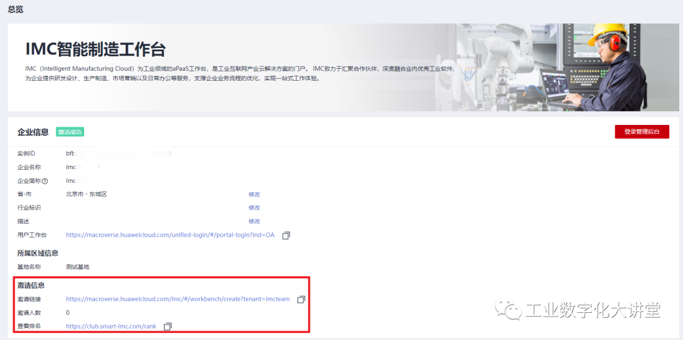Click the IMC智能制造工作台 banner title
Screen dimensions: 683x340
(x=95, y=50)
